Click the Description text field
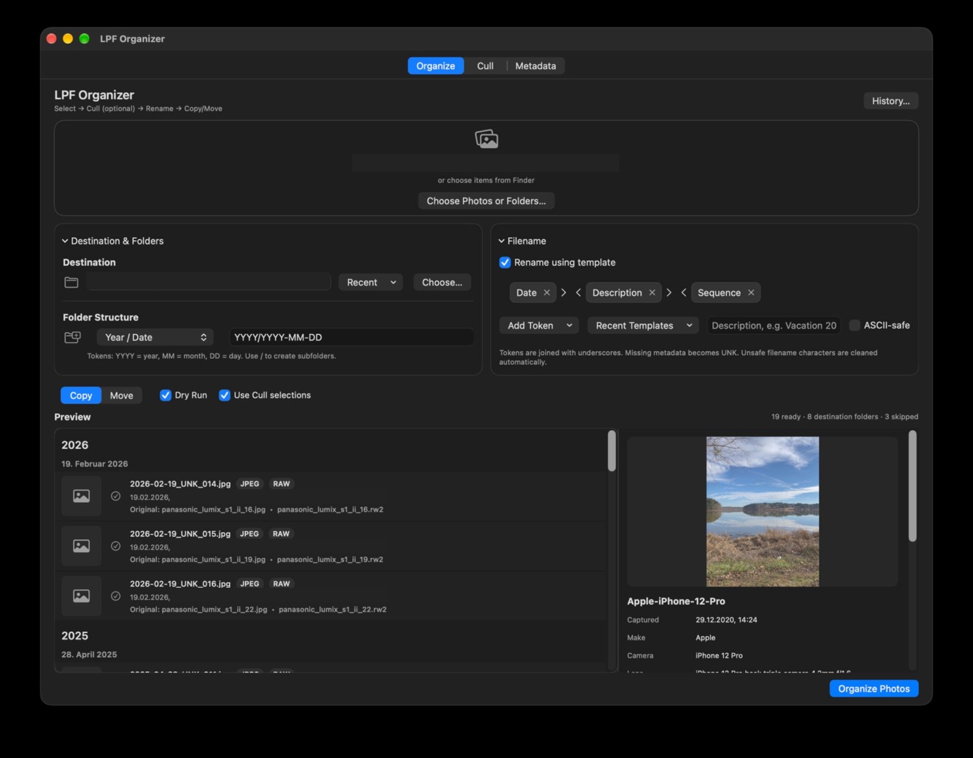The height and width of the screenshot is (758, 973). pos(774,325)
